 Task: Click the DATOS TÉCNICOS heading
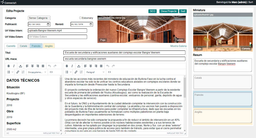tap(23, 80)
